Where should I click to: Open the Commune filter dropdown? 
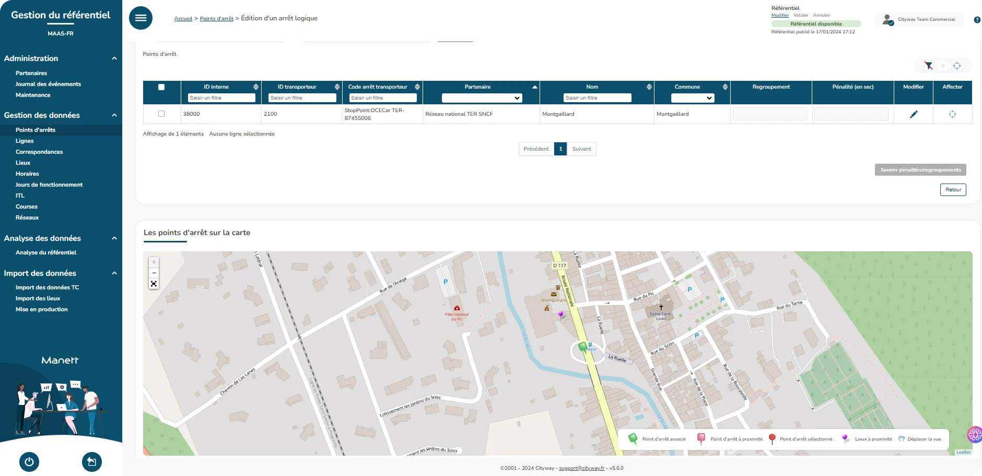692,97
